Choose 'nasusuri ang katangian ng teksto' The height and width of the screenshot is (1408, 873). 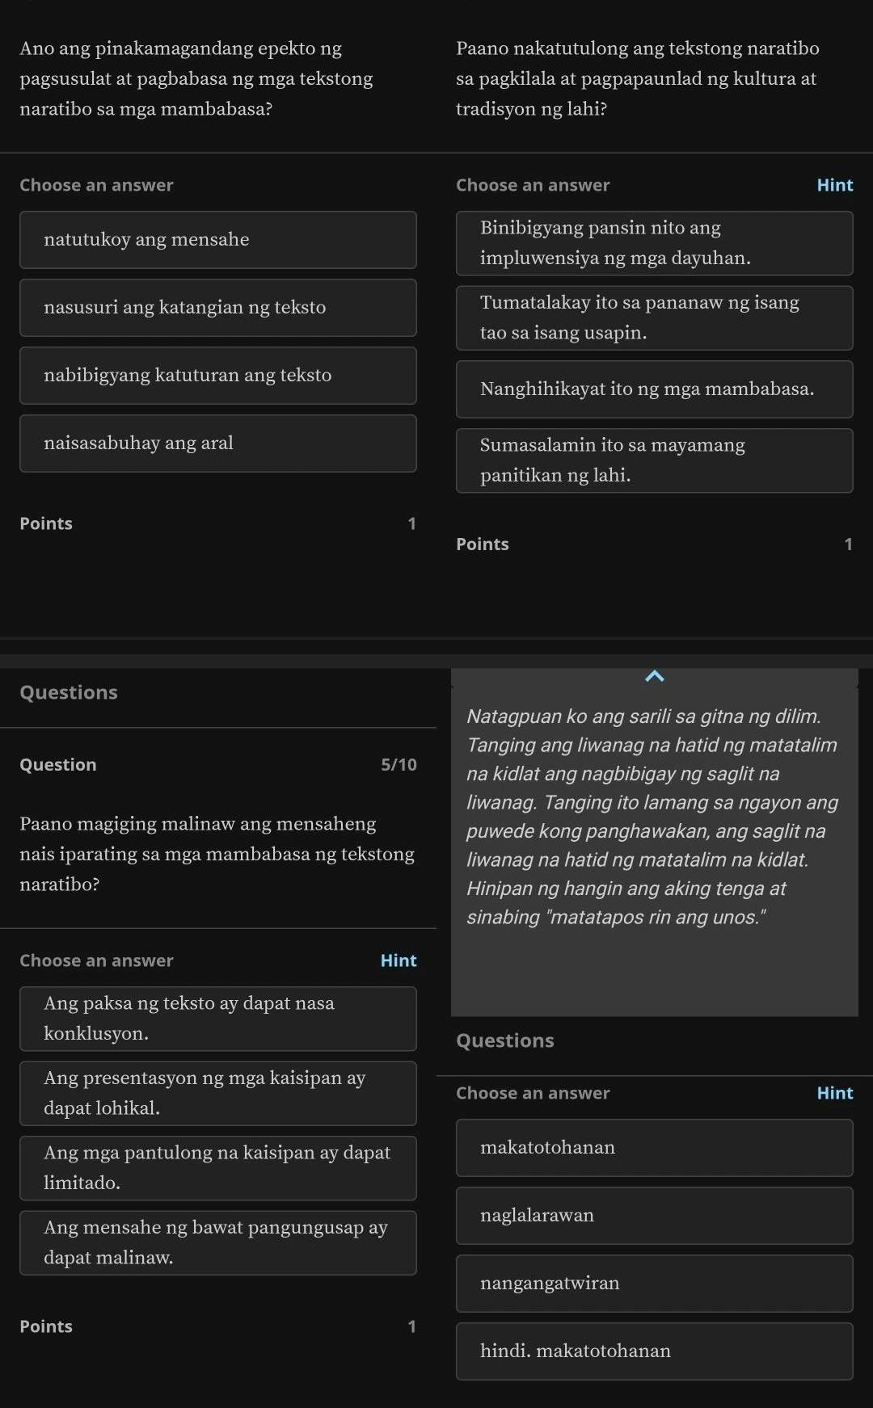tap(218, 308)
